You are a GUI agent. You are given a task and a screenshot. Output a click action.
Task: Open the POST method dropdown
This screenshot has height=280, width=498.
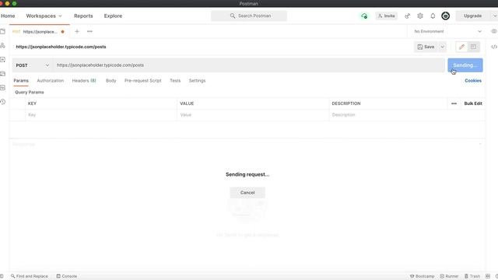tap(33, 65)
